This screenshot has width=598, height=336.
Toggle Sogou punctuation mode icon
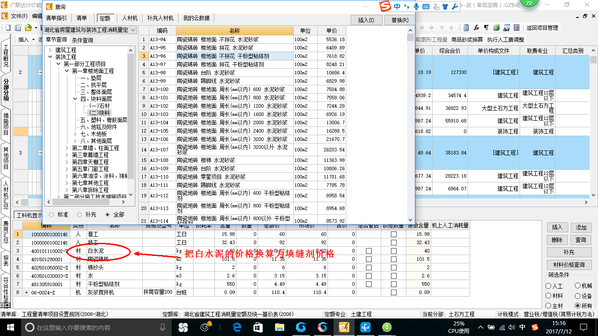click(x=407, y=7)
